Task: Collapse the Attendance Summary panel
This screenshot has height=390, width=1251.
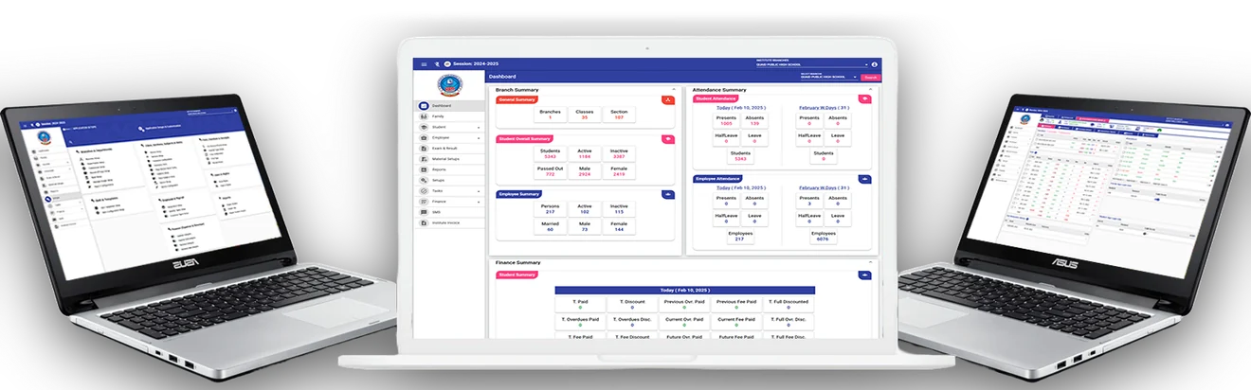Action: coord(870,89)
